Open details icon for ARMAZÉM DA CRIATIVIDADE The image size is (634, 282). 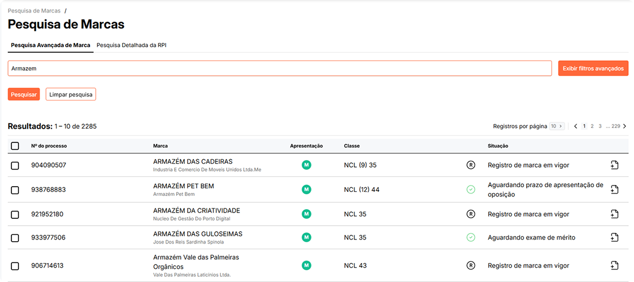point(614,214)
